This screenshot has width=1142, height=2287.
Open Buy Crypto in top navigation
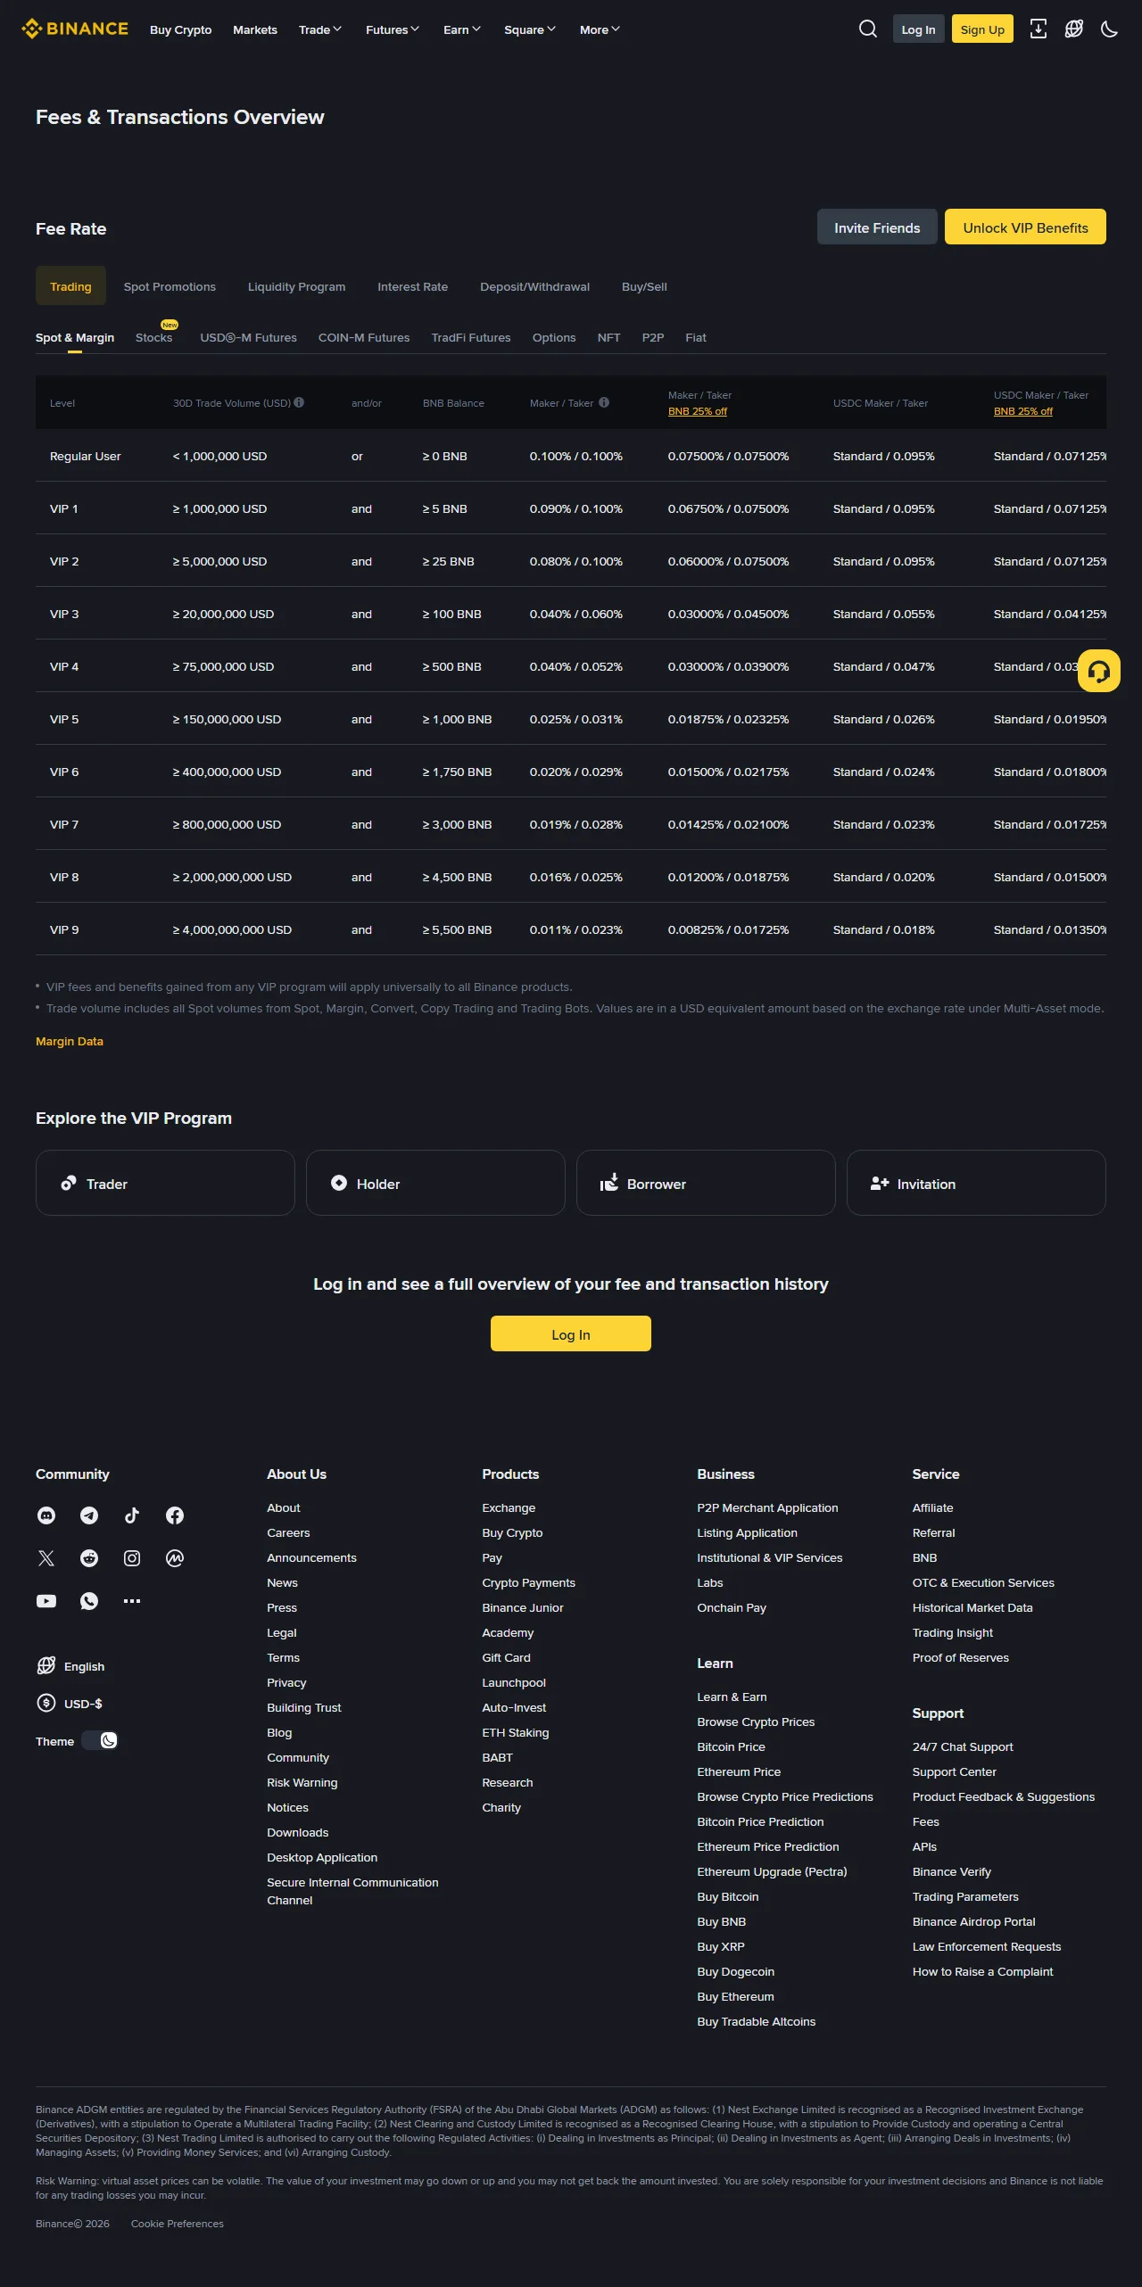(x=181, y=29)
